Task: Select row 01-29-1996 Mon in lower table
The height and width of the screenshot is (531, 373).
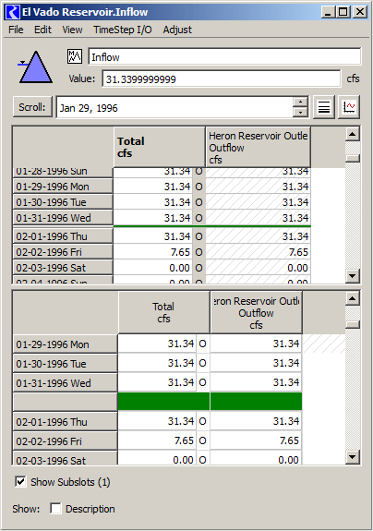Action: (x=66, y=344)
